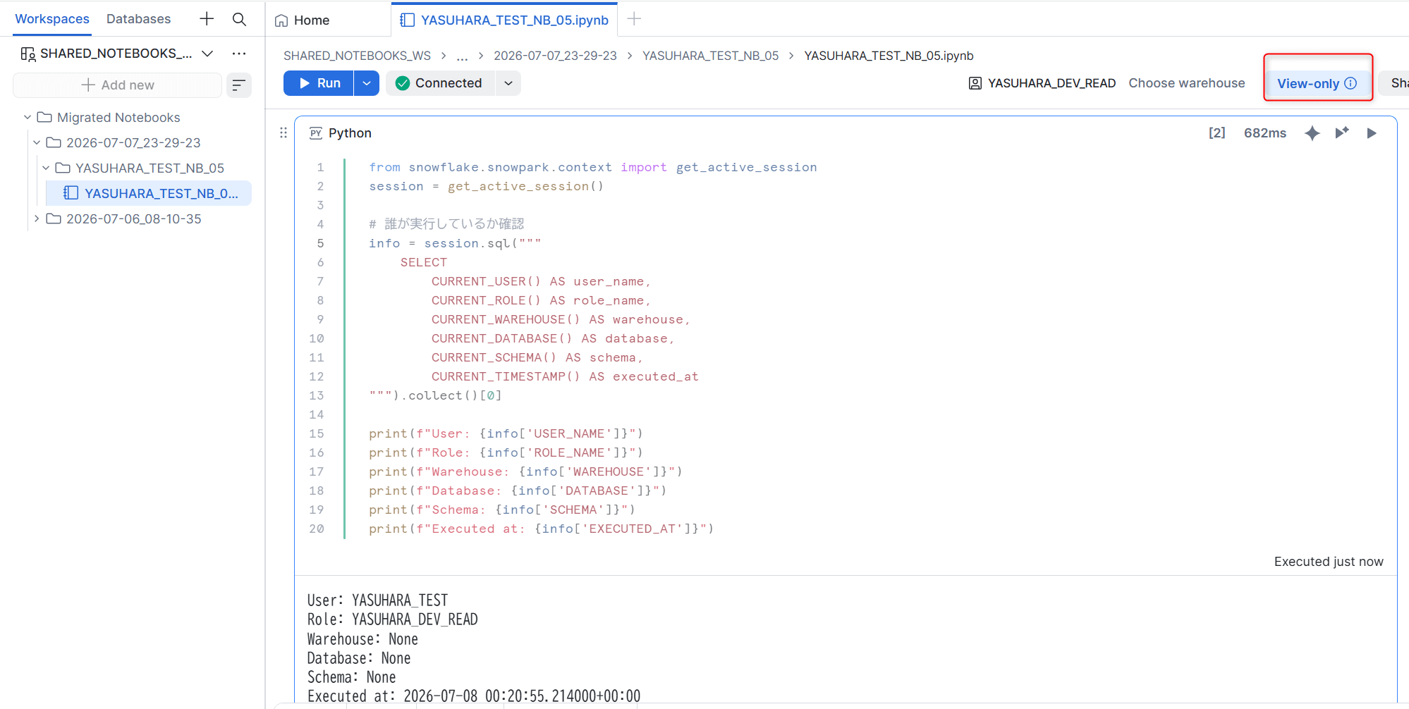Collapse the Migrated Notebooks folder
The image size is (1409, 709).
point(28,118)
